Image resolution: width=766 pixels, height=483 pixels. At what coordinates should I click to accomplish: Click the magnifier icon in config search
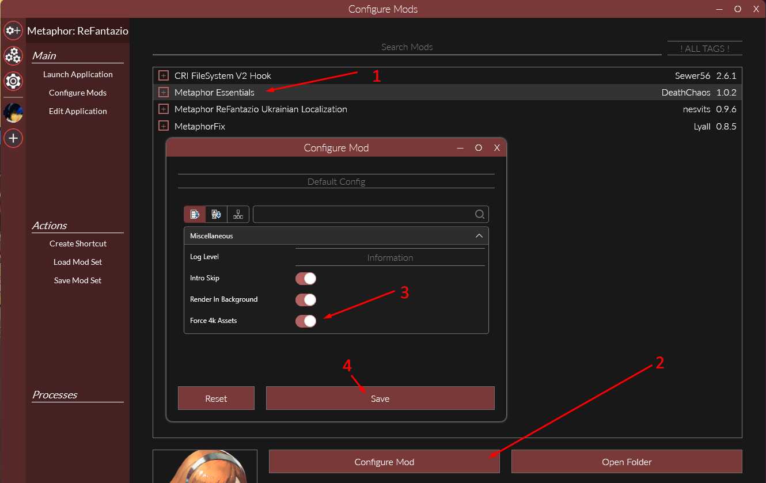480,214
